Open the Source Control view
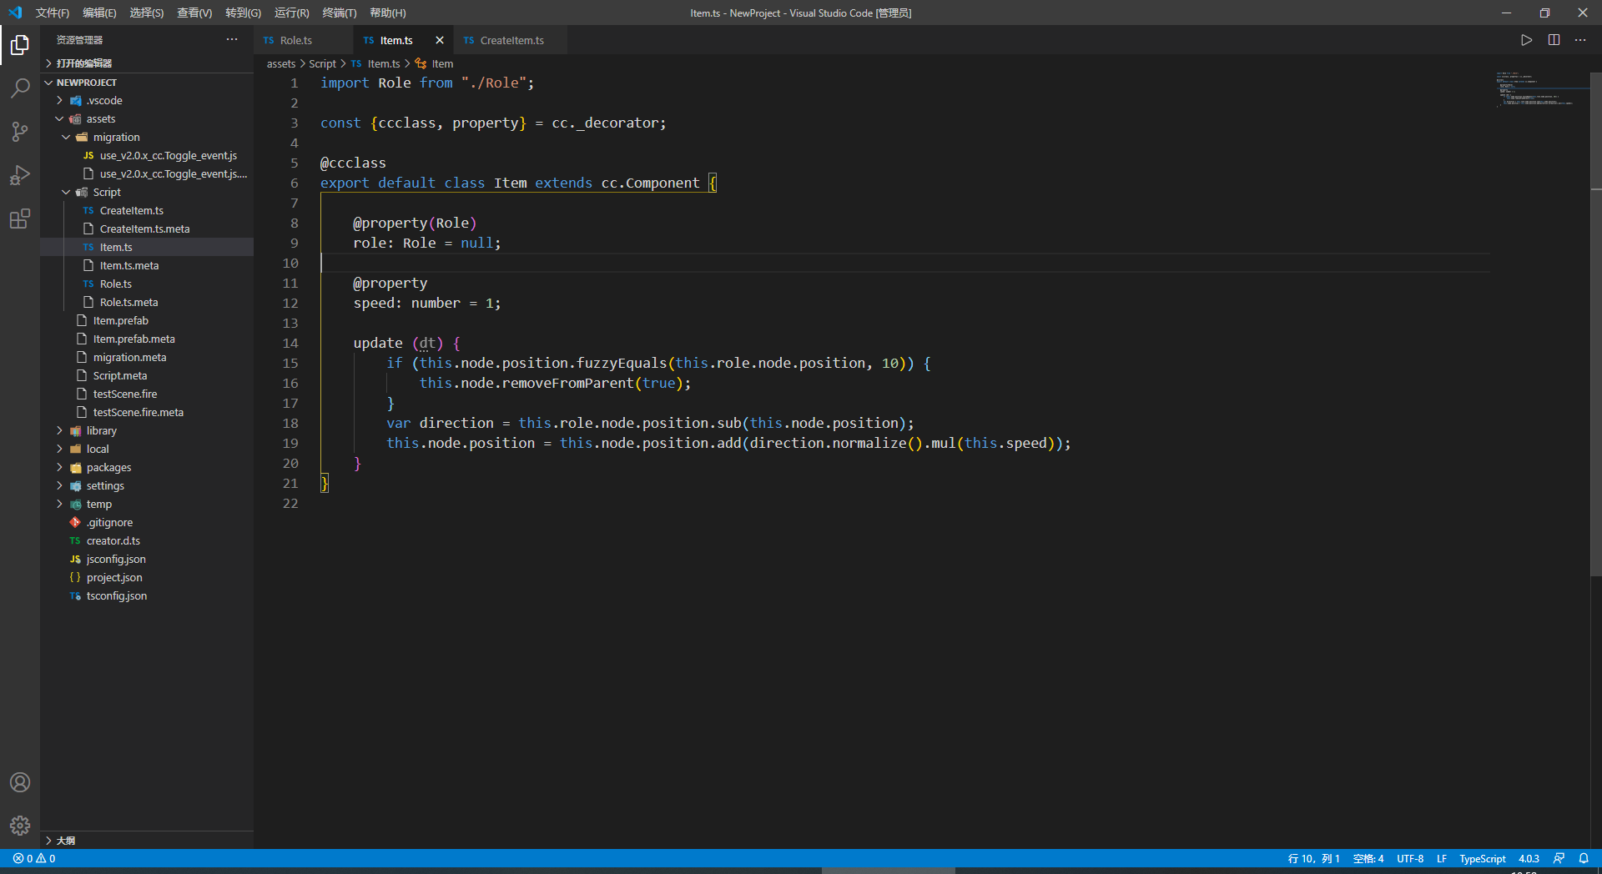Viewport: 1602px width, 874px height. 20,132
